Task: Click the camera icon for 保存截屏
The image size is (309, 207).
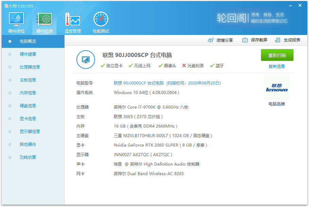Action: (245, 40)
